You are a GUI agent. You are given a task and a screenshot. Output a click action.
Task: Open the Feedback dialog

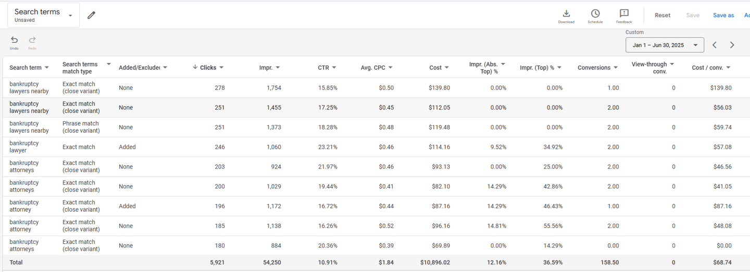click(624, 16)
